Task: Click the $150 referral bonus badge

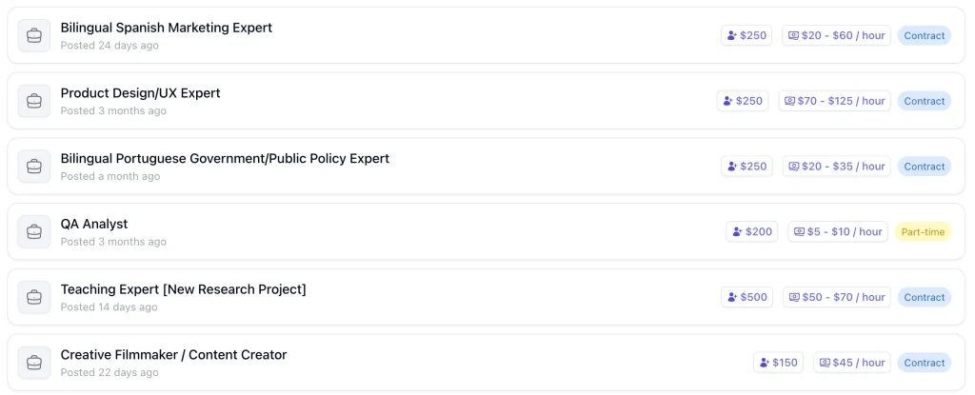Action: pos(778,363)
